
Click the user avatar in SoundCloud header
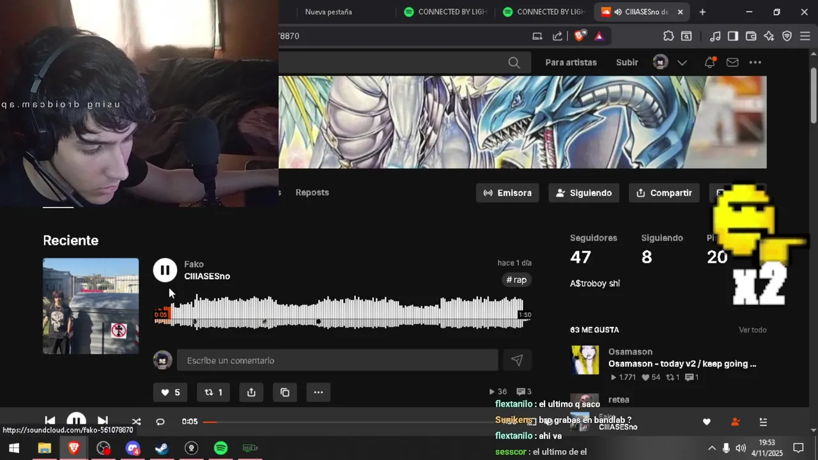[x=660, y=62]
